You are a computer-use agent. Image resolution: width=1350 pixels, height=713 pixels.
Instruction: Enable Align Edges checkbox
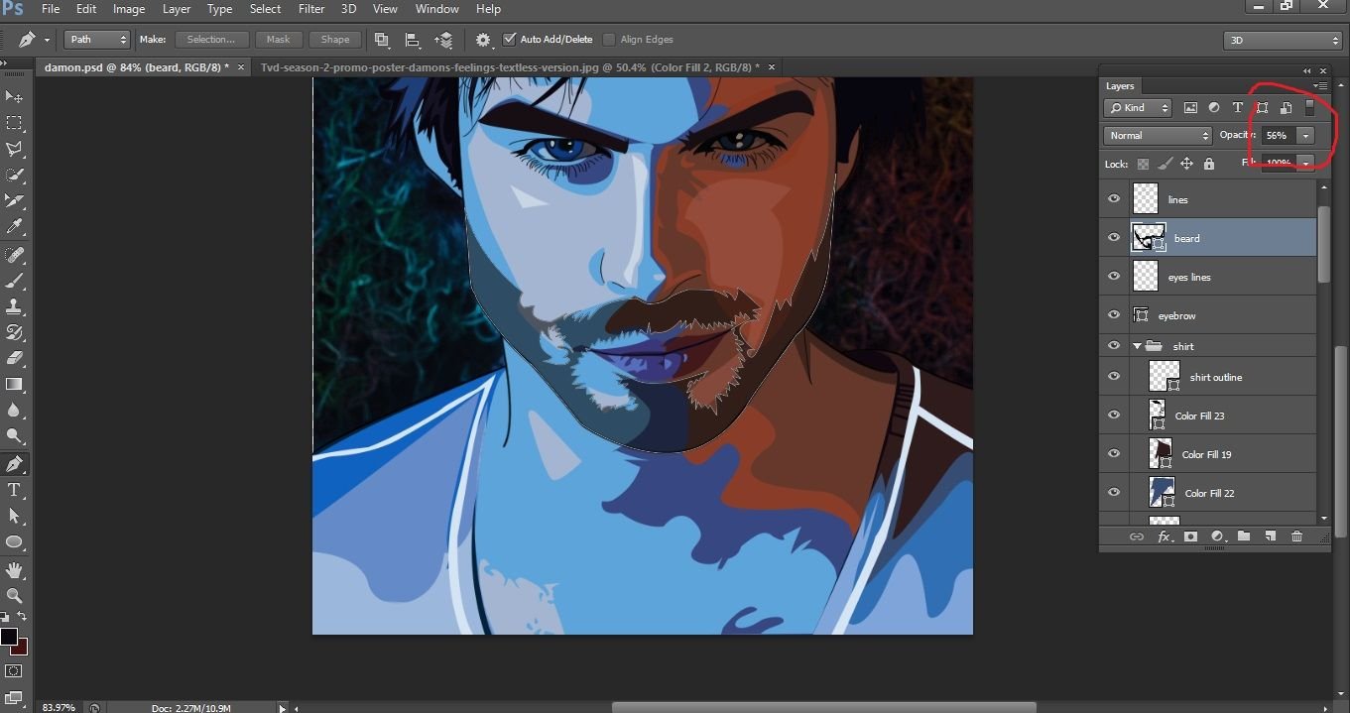[x=609, y=40]
